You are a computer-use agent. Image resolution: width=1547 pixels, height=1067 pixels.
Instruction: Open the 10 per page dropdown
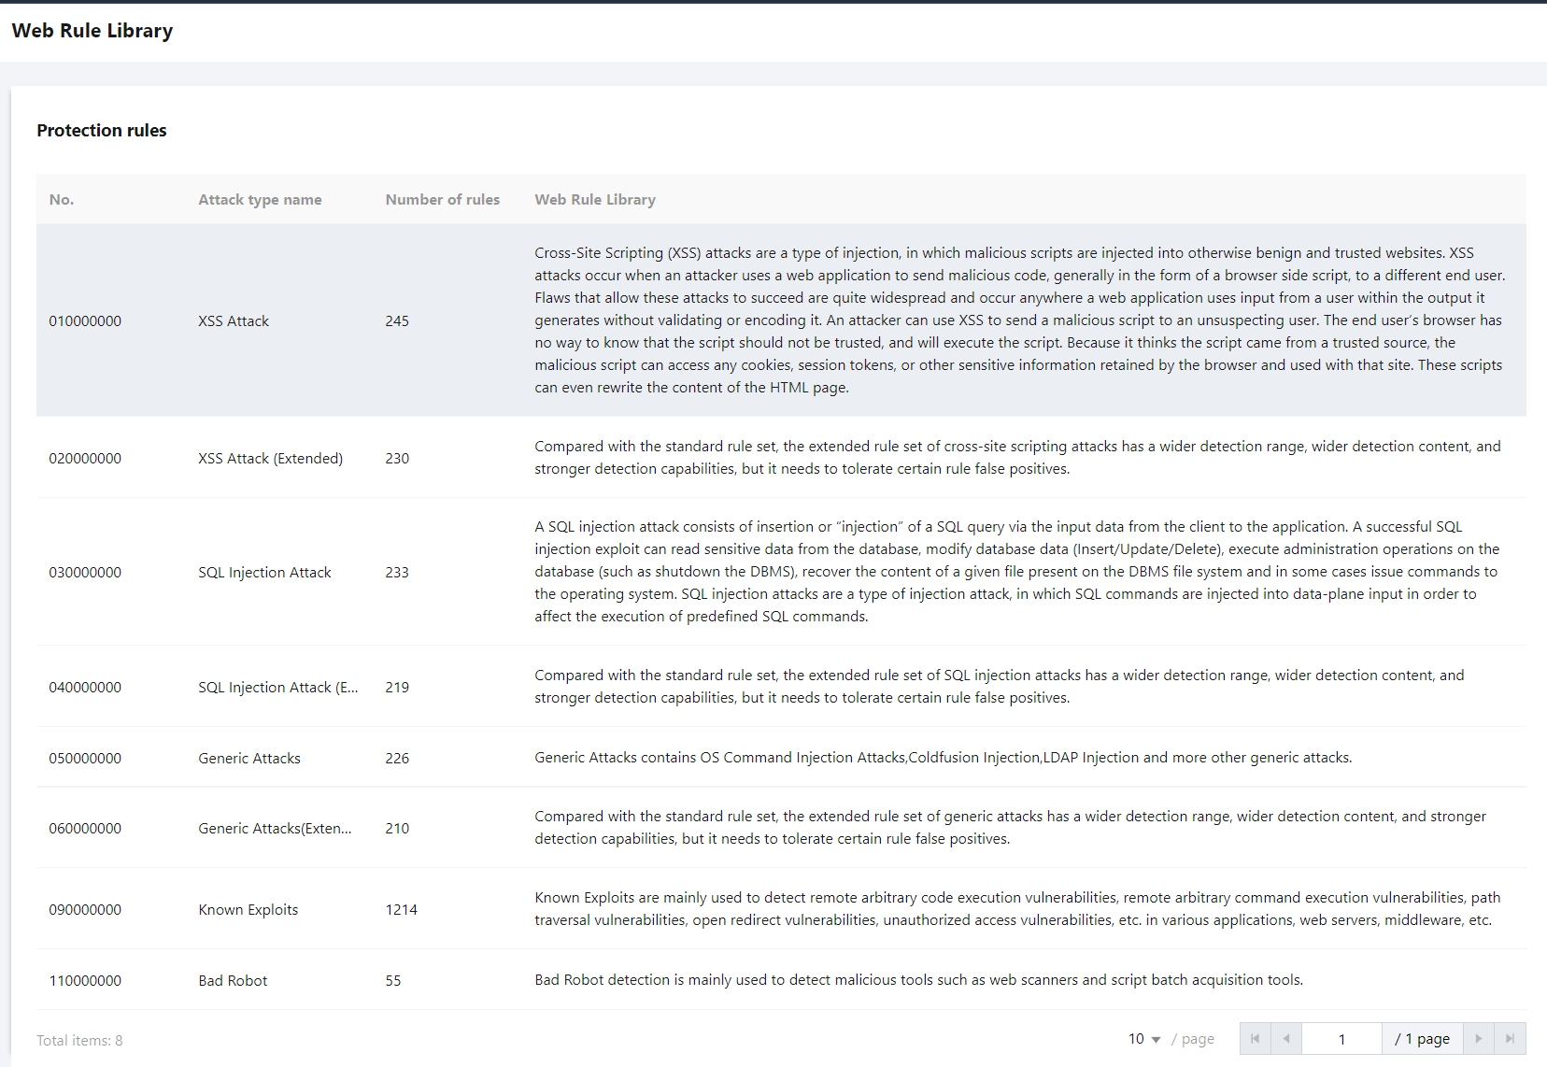point(1144,1039)
